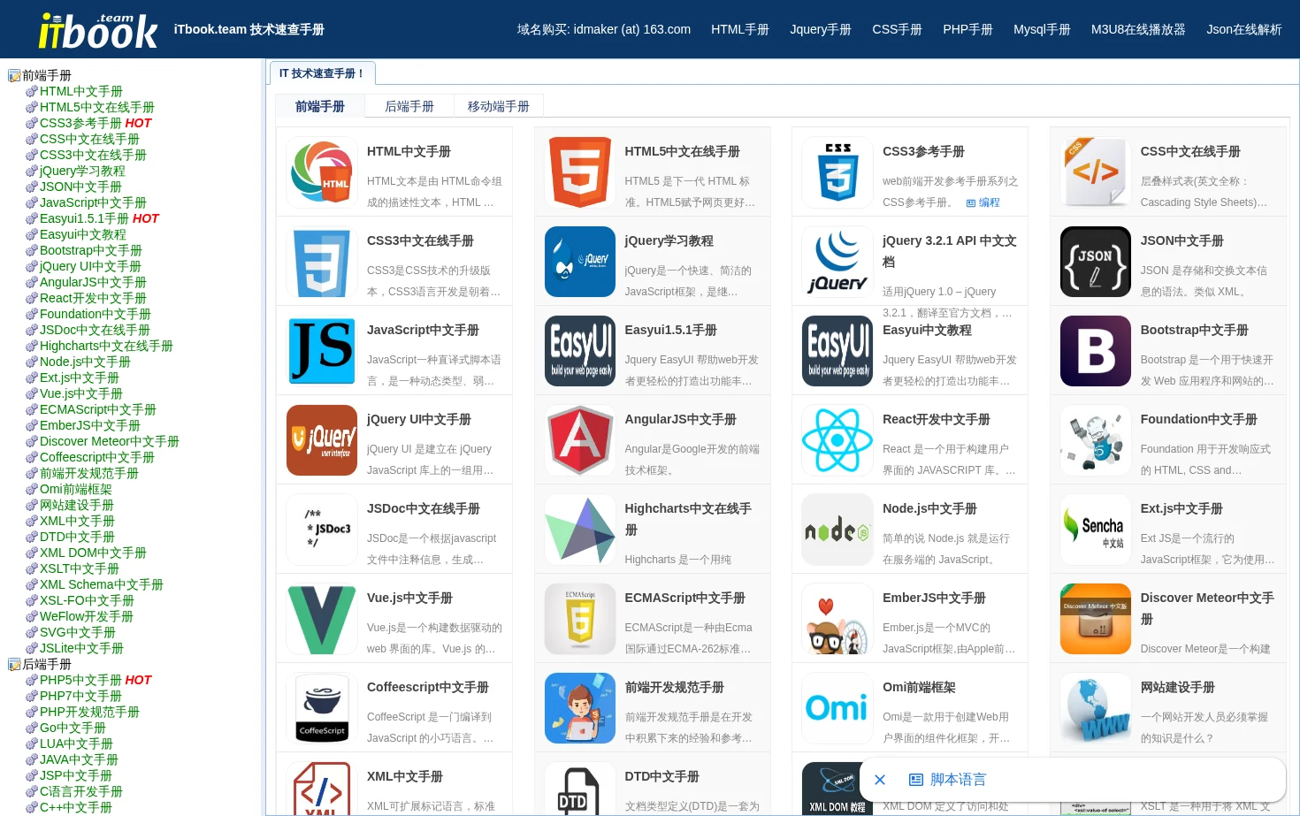Click the CoffeeScript cup icon
Image resolution: width=1300 pixels, height=816 pixels.
coord(322,708)
